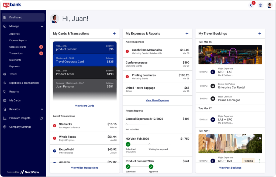Click Juan's avatar beside the greeting

coord(54,19)
